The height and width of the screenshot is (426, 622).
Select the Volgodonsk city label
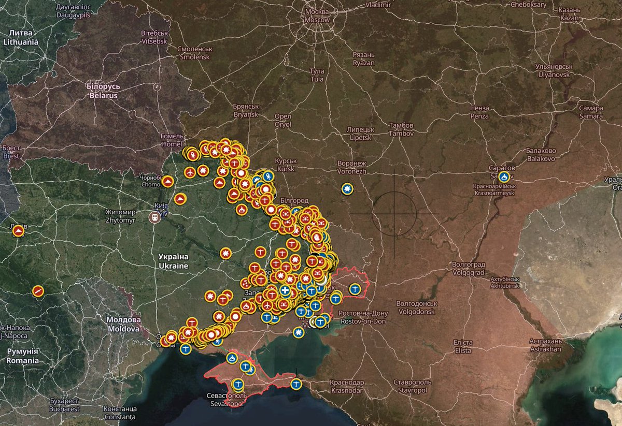[417, 307]
